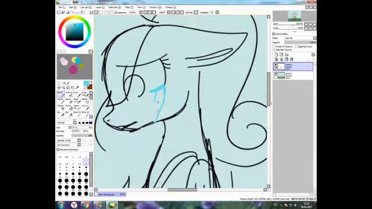This screenshot has height=209, width=372.
Task: Open the Window menu
Action: (x=155, y=8)
